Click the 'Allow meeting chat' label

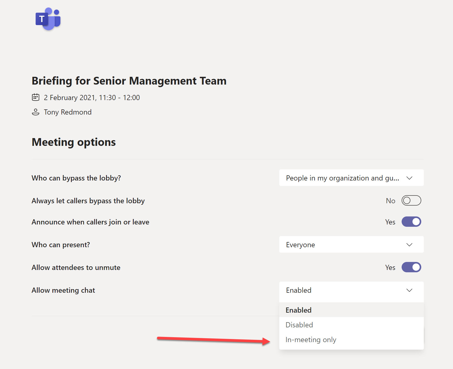coord(63,290)
